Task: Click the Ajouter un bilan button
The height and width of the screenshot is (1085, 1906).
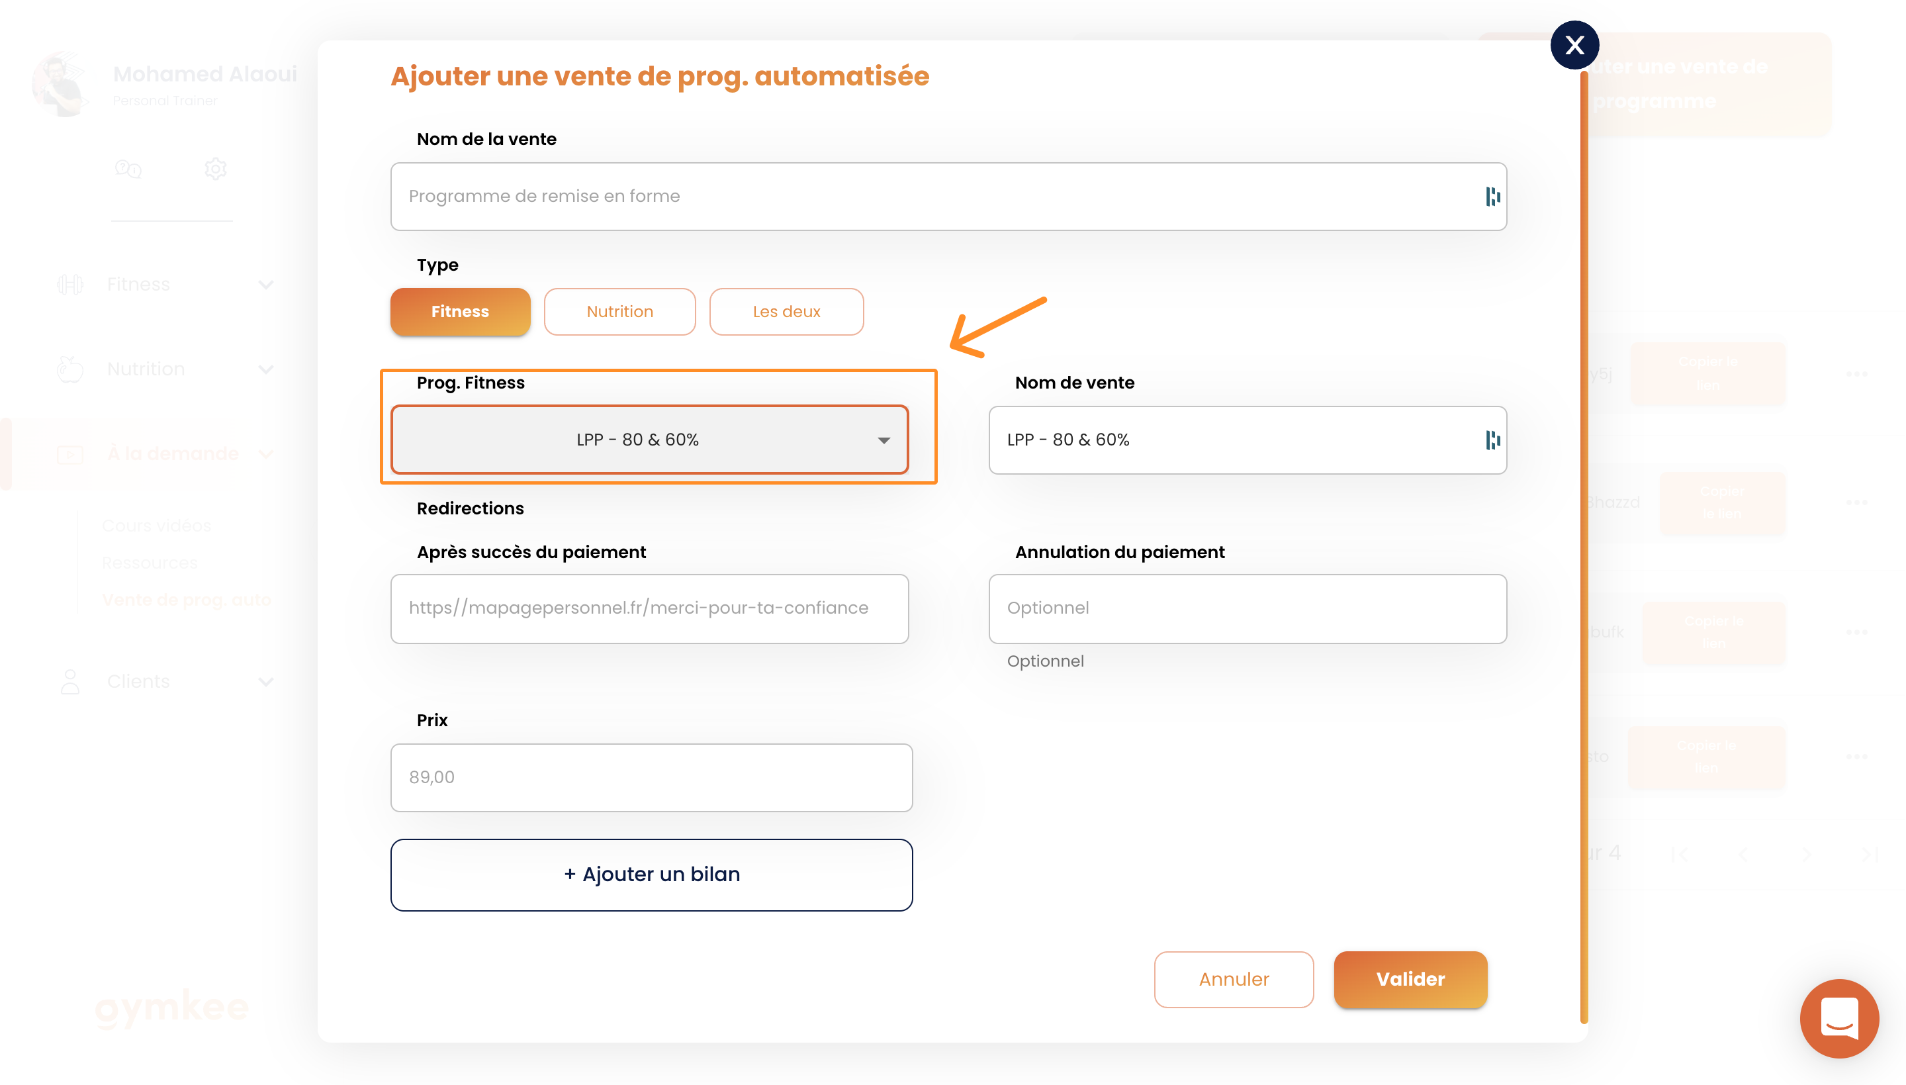Action: click(652, 875)
